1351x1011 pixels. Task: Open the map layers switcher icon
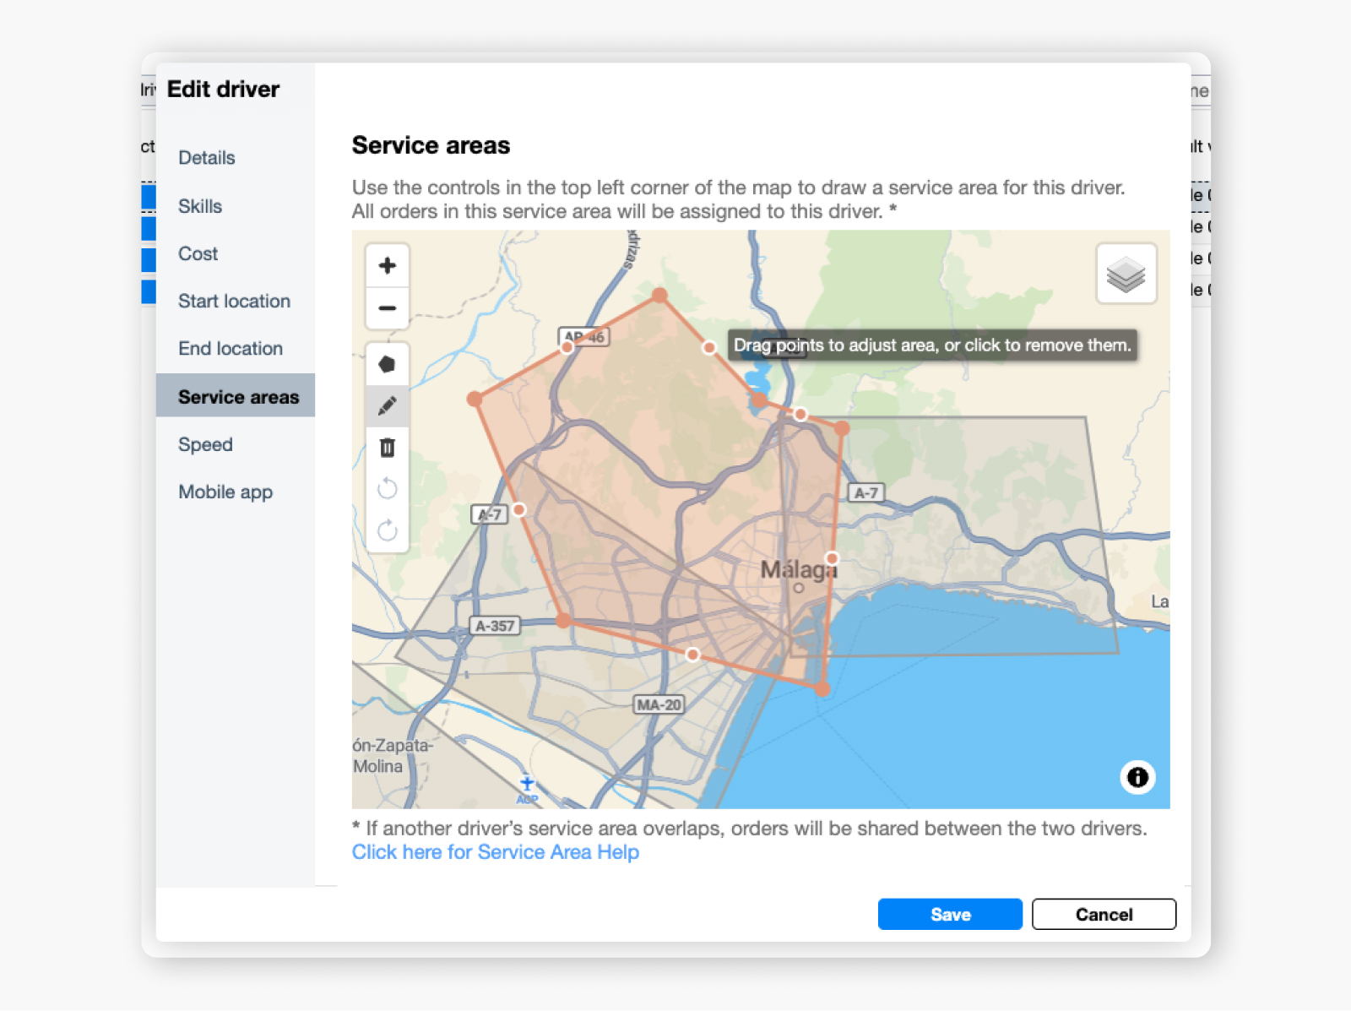pos(1126,273)
